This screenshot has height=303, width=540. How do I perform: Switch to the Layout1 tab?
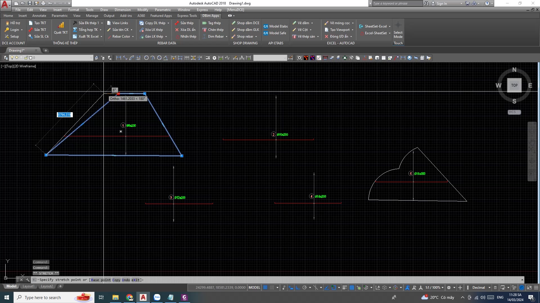click(x=28, y=286)
